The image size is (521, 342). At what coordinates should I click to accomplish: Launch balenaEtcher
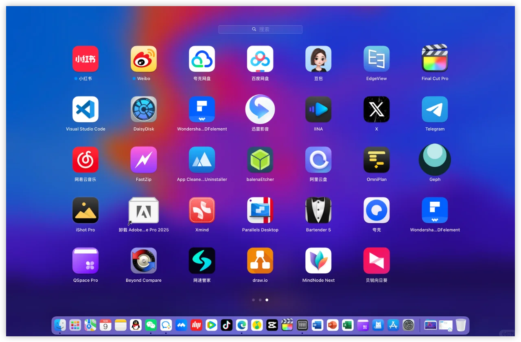(x=260, y=160)
